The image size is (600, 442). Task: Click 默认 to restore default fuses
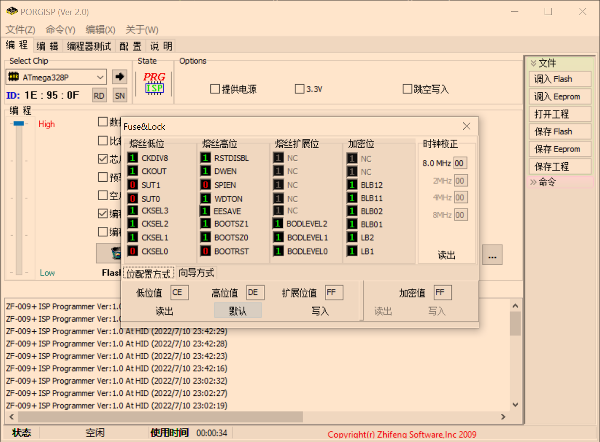point(238,311)
